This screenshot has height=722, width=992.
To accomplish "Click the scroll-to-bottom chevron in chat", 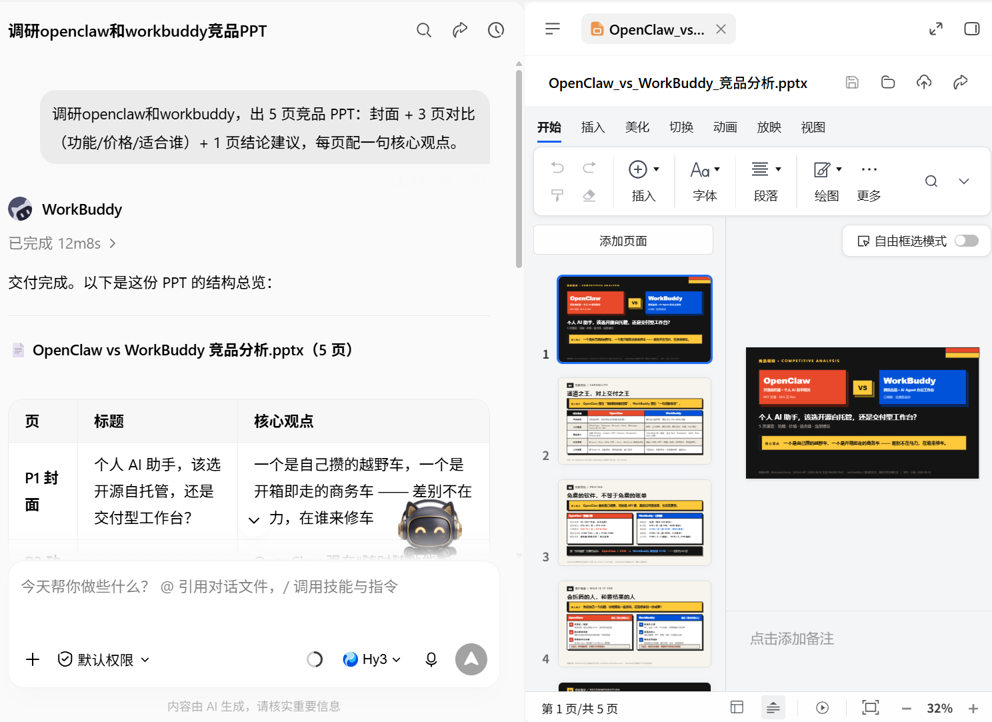I will click(254, 520).
